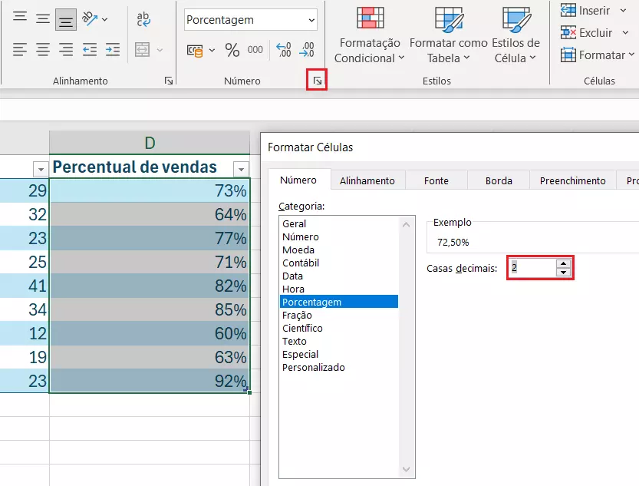Viewport: 639px width, 486px height.
Task: Toggle the align right button
Action: click(67, 50)
